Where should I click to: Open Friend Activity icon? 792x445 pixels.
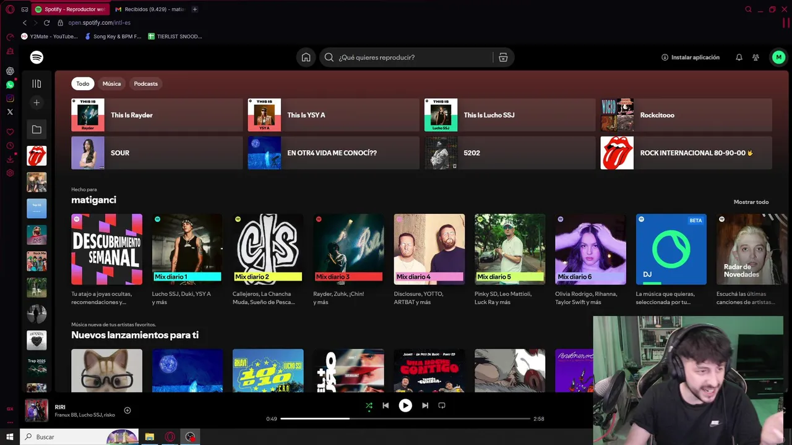click(755, 57)
